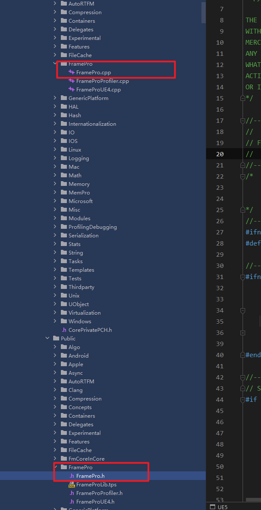The width and height of the screenshot is (261, 510).
Task: Click the editor horizontal scrollbar thumb
Action: click(x=253, y=500)
